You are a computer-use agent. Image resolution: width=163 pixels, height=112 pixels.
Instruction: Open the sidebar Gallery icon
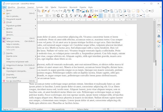(159, 41)
